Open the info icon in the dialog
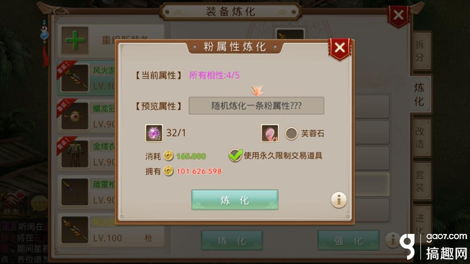 tap(339, 200)
